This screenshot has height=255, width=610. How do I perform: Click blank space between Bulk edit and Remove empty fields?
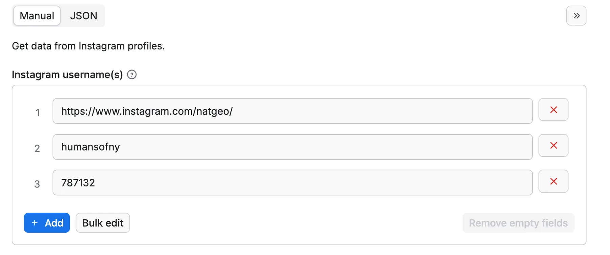click(x=295, y=223)
